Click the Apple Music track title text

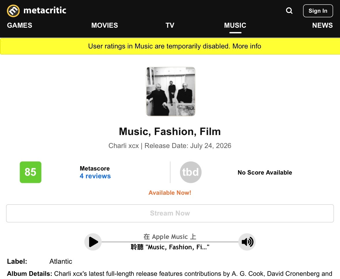pyautogui.click(x=170, y=247)
